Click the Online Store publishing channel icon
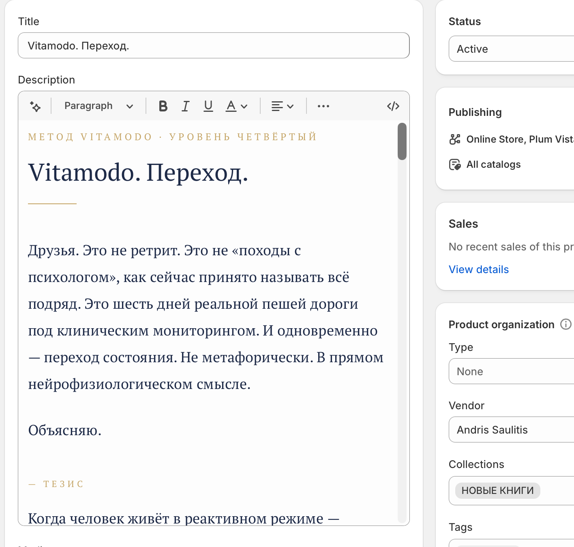This screenshot has width=574, height=547. pos(455,139)
